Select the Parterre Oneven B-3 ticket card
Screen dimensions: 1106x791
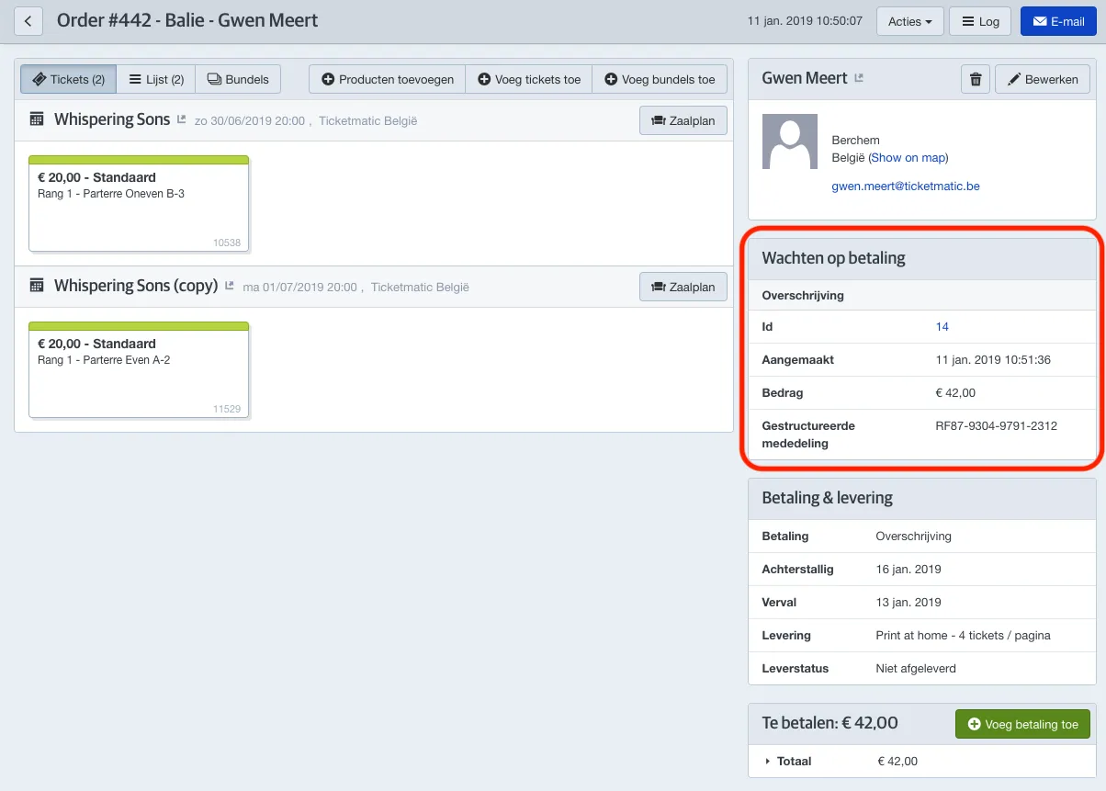[139, 203]
